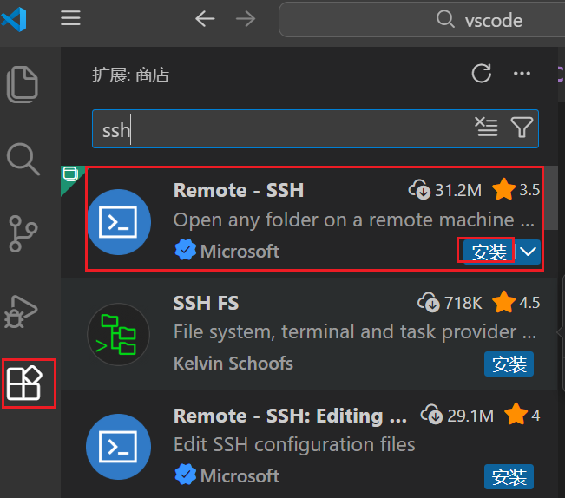Screen dimensions: 565x498
Task: Clear the extension search results
Action: 486,128
